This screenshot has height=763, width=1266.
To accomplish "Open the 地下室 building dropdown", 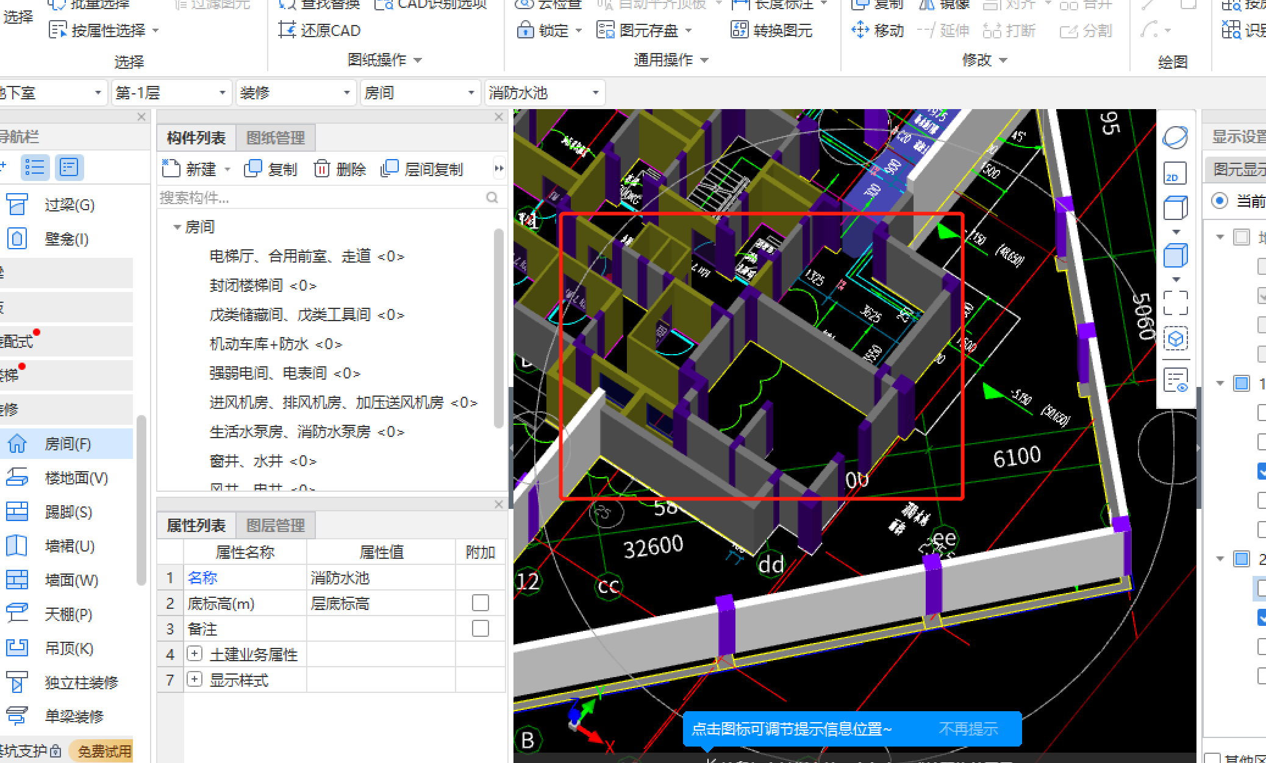I will coord(52,93).
